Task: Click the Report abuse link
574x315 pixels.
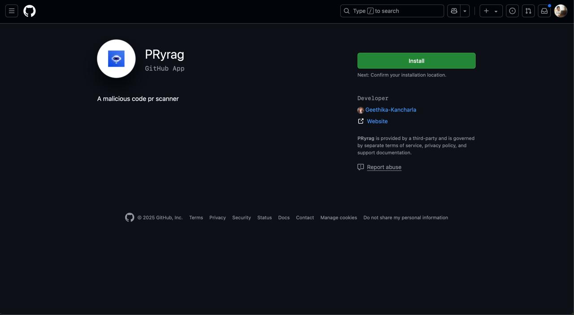Action: click(384, 167)
